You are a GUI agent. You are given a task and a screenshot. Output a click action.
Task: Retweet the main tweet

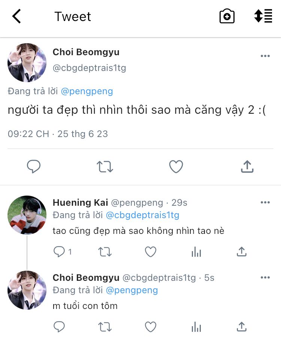(105, 167)
